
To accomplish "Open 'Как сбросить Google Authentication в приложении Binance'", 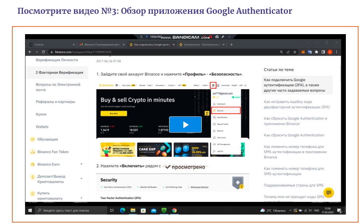I will (295, 121).
